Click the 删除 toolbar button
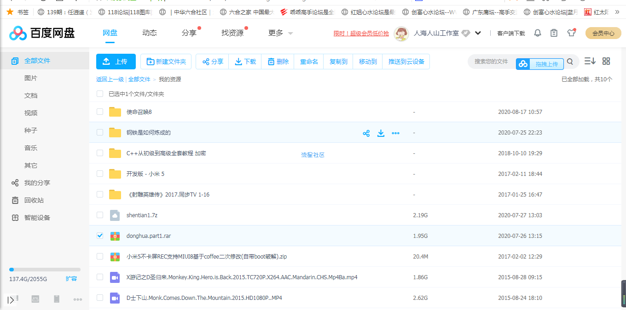Viewport: 626px width, 310px height. (x=278, y=62)
